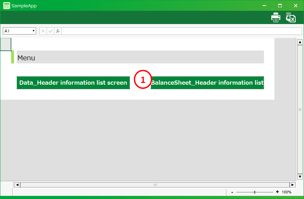Viewport: 304px width, 199px height.
Task: Click the 100% zoom level label
Action: 287,192
